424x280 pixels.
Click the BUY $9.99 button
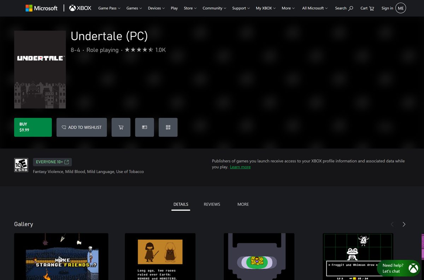(33, 127)
